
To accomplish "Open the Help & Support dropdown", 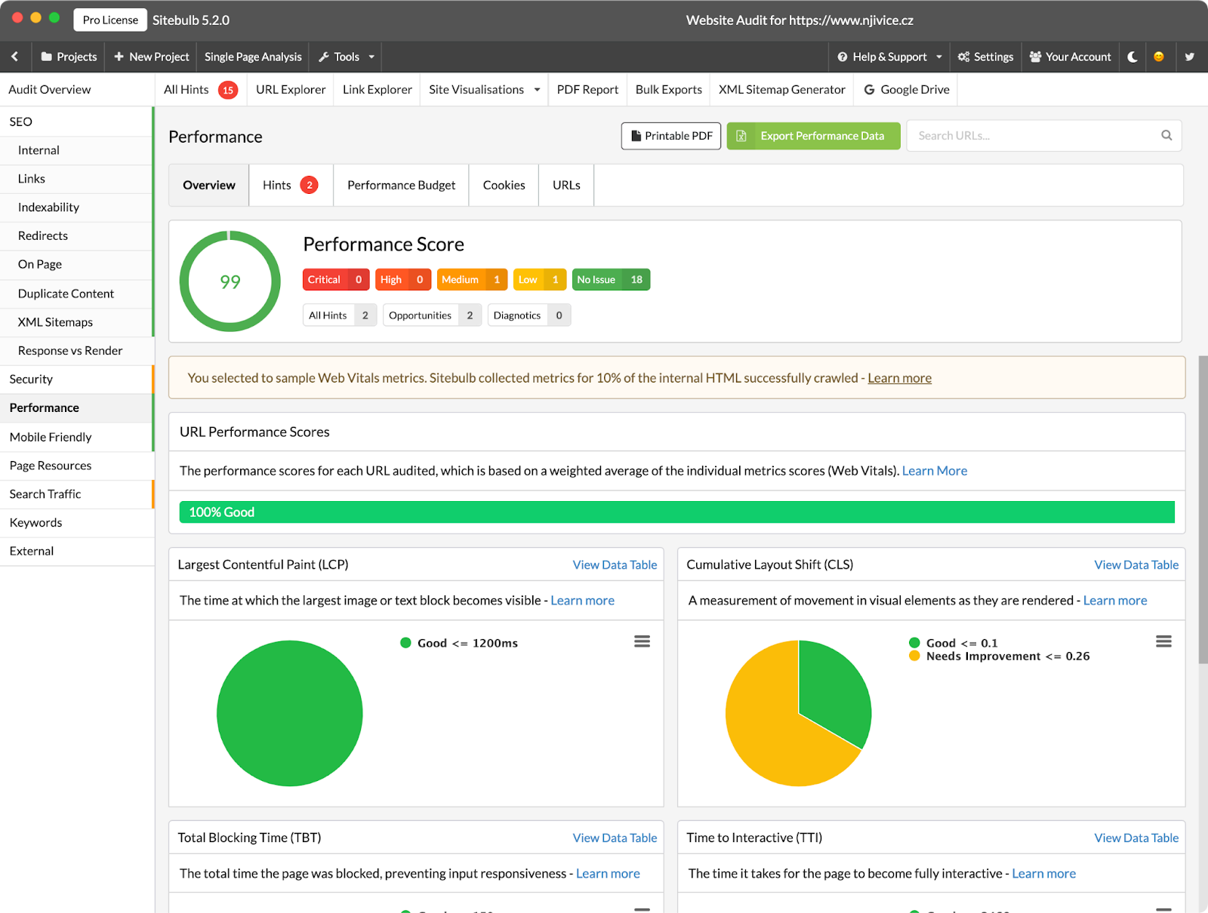I will 889,57.
